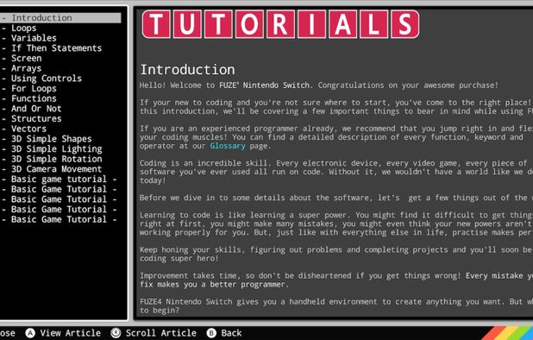Click the right-stick icon beside Scroll Article
533x340 pixels.
(x=116, y=333)
